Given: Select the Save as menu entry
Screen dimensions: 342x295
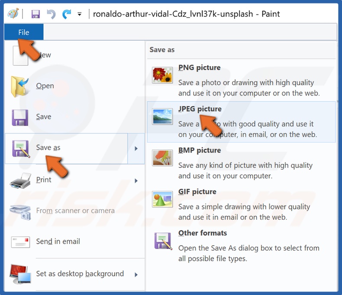Looking at the screenshot, I should pyautogui.click(x=66, y=149).
